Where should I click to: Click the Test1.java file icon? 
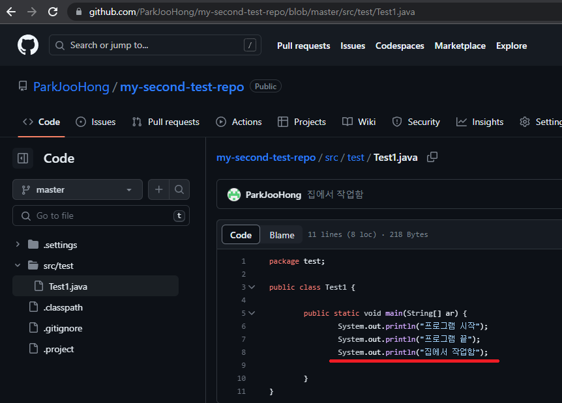[38, 286]
